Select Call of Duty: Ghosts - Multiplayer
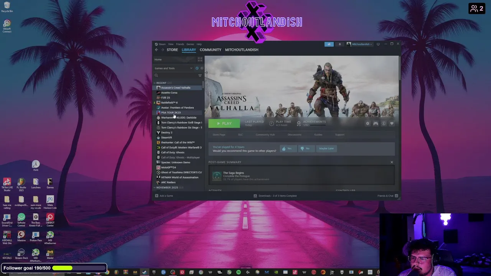This screenshot has width=491, height=276. 180,158
